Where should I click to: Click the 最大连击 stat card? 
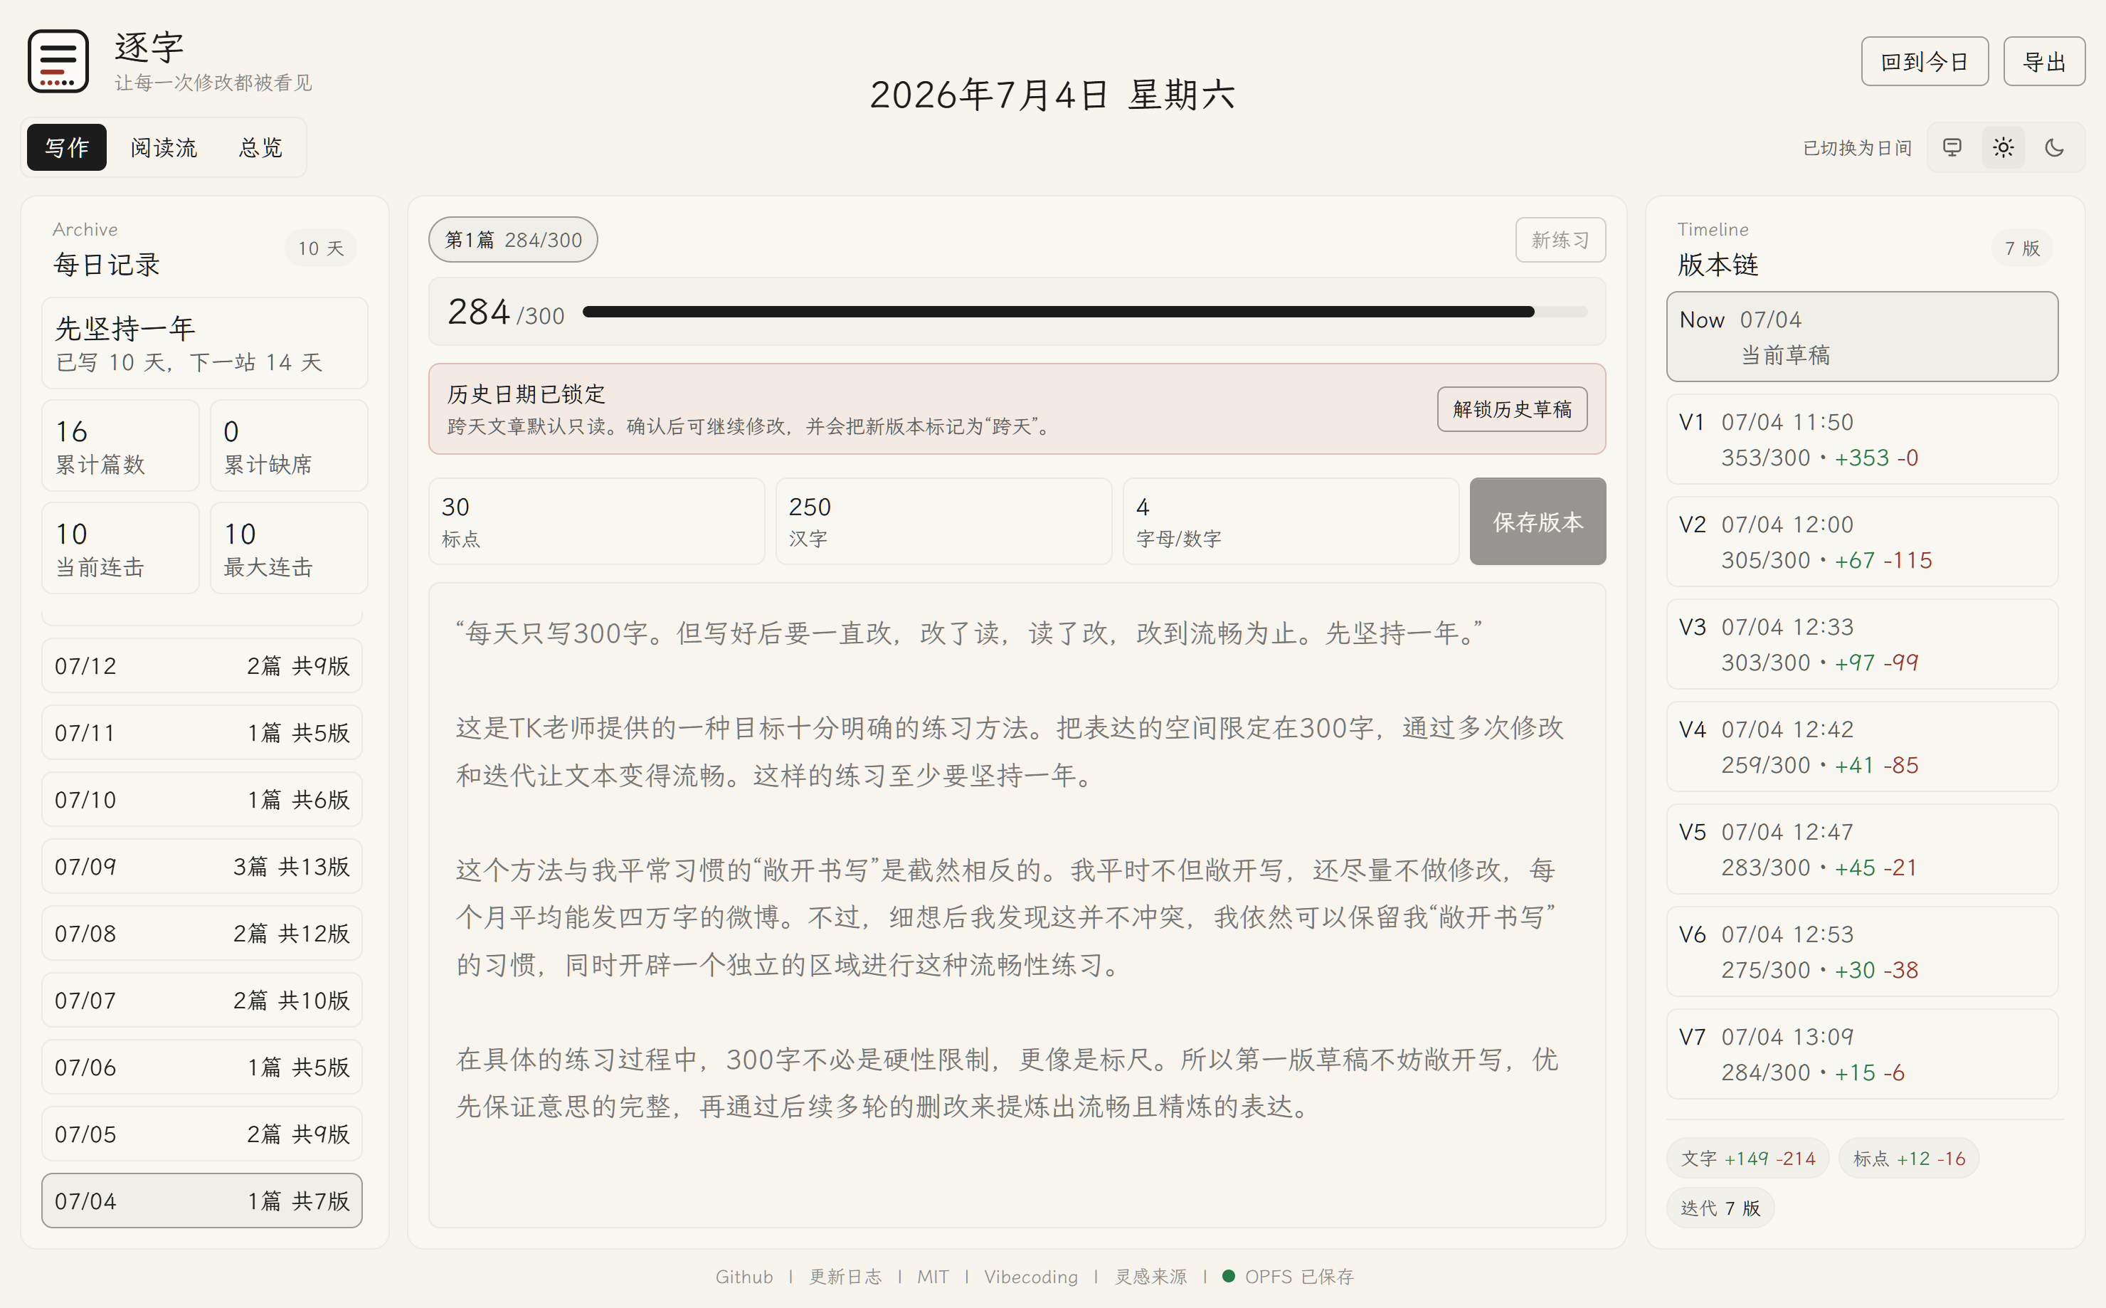click(289, 547)
